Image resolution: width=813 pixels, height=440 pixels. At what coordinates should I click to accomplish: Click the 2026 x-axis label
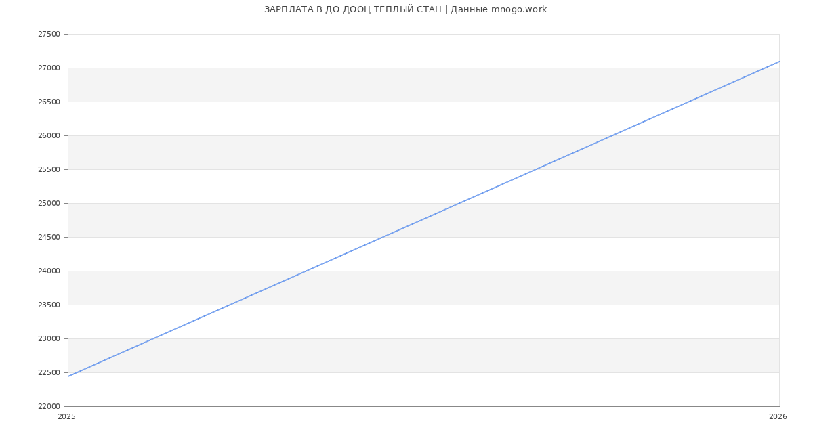(x=778, y=417)
